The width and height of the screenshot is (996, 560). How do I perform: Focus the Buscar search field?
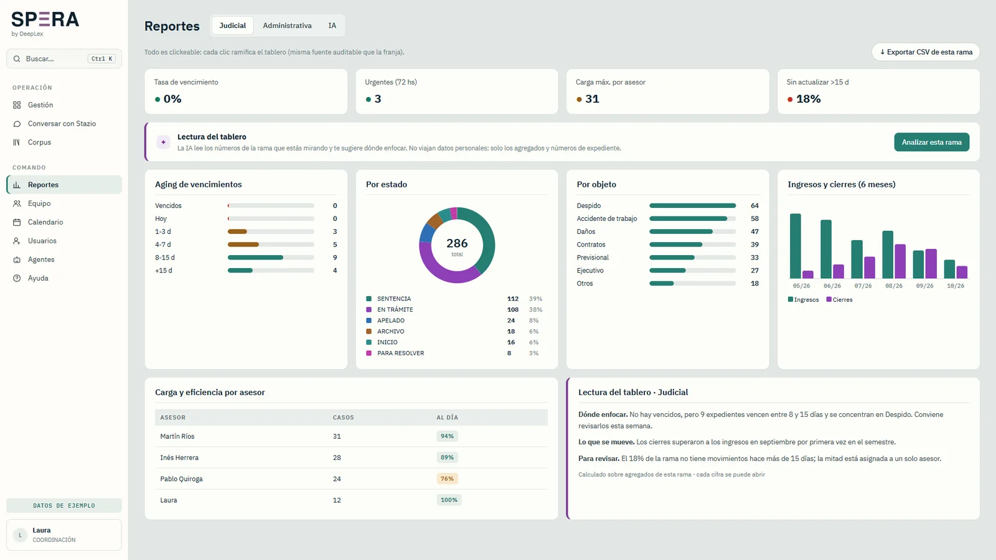[x=64, y=58]
